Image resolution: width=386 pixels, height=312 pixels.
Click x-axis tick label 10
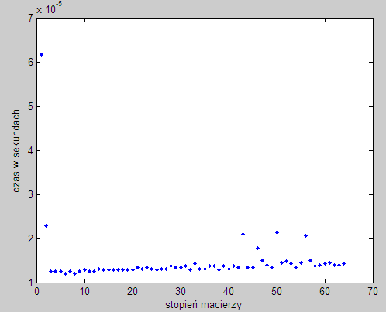[x=84, y=292]
